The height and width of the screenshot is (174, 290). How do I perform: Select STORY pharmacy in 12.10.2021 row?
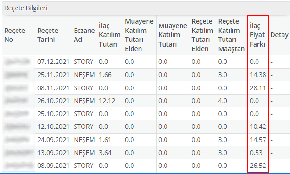pos(83,127)
